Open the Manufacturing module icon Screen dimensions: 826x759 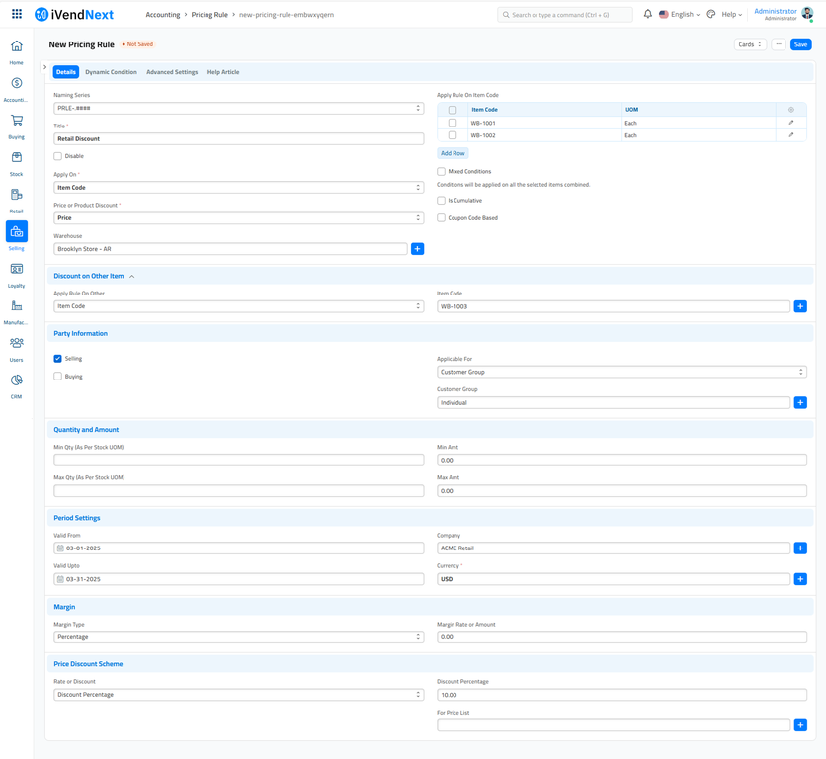[17, 306]
